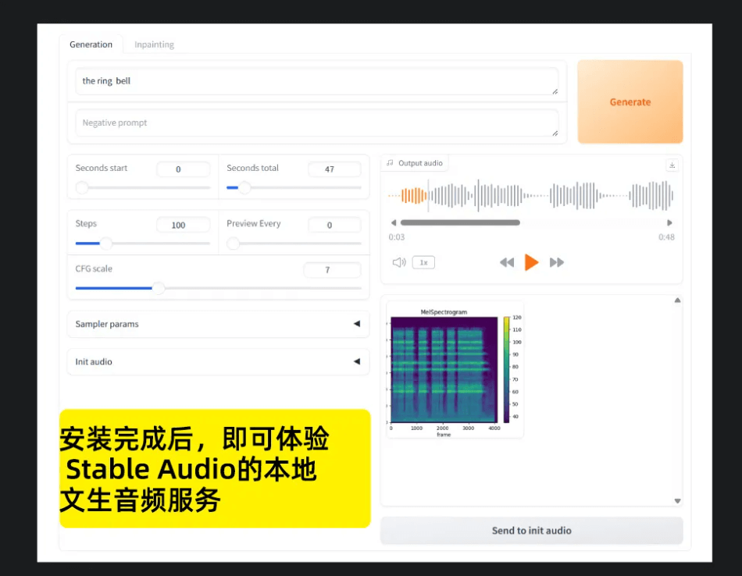This screenshot has height=576, width=742.
Task: Mute audio with the speaker icon
Action: click(x=399, y=262)
